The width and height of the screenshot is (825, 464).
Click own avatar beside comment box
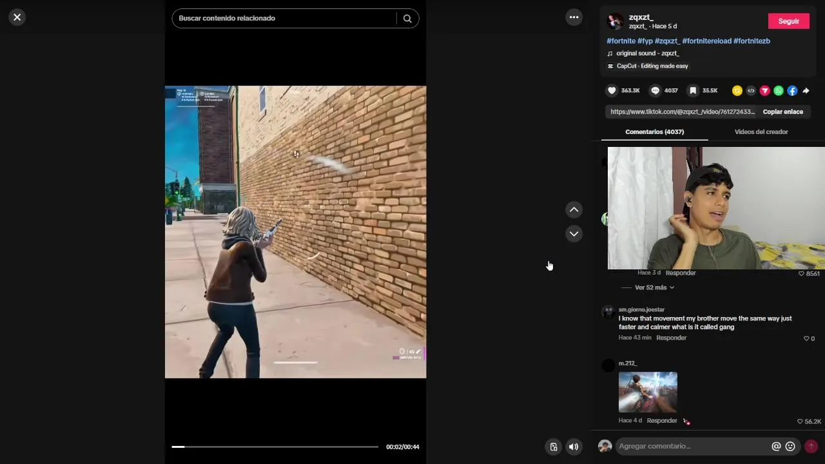605,446
